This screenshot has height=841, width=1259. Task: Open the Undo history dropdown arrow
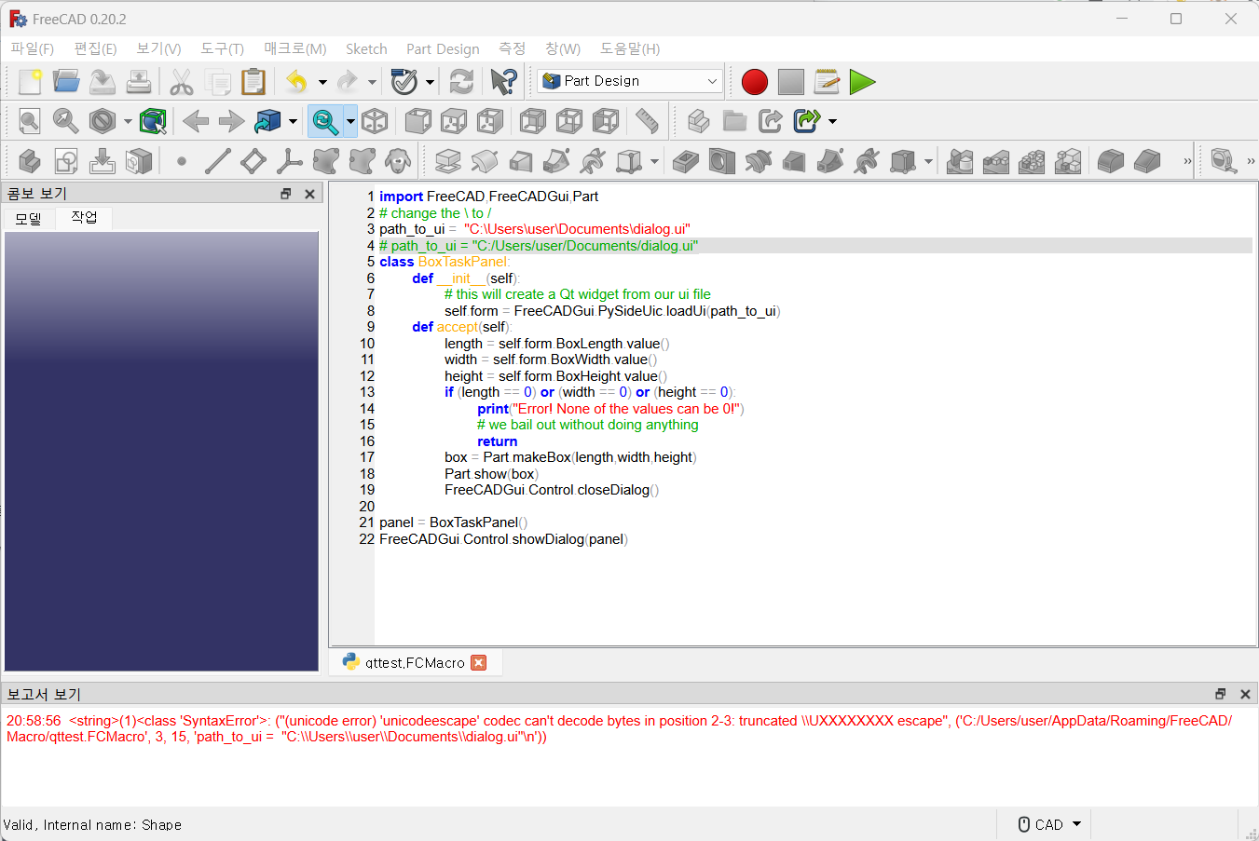point(322,82)
